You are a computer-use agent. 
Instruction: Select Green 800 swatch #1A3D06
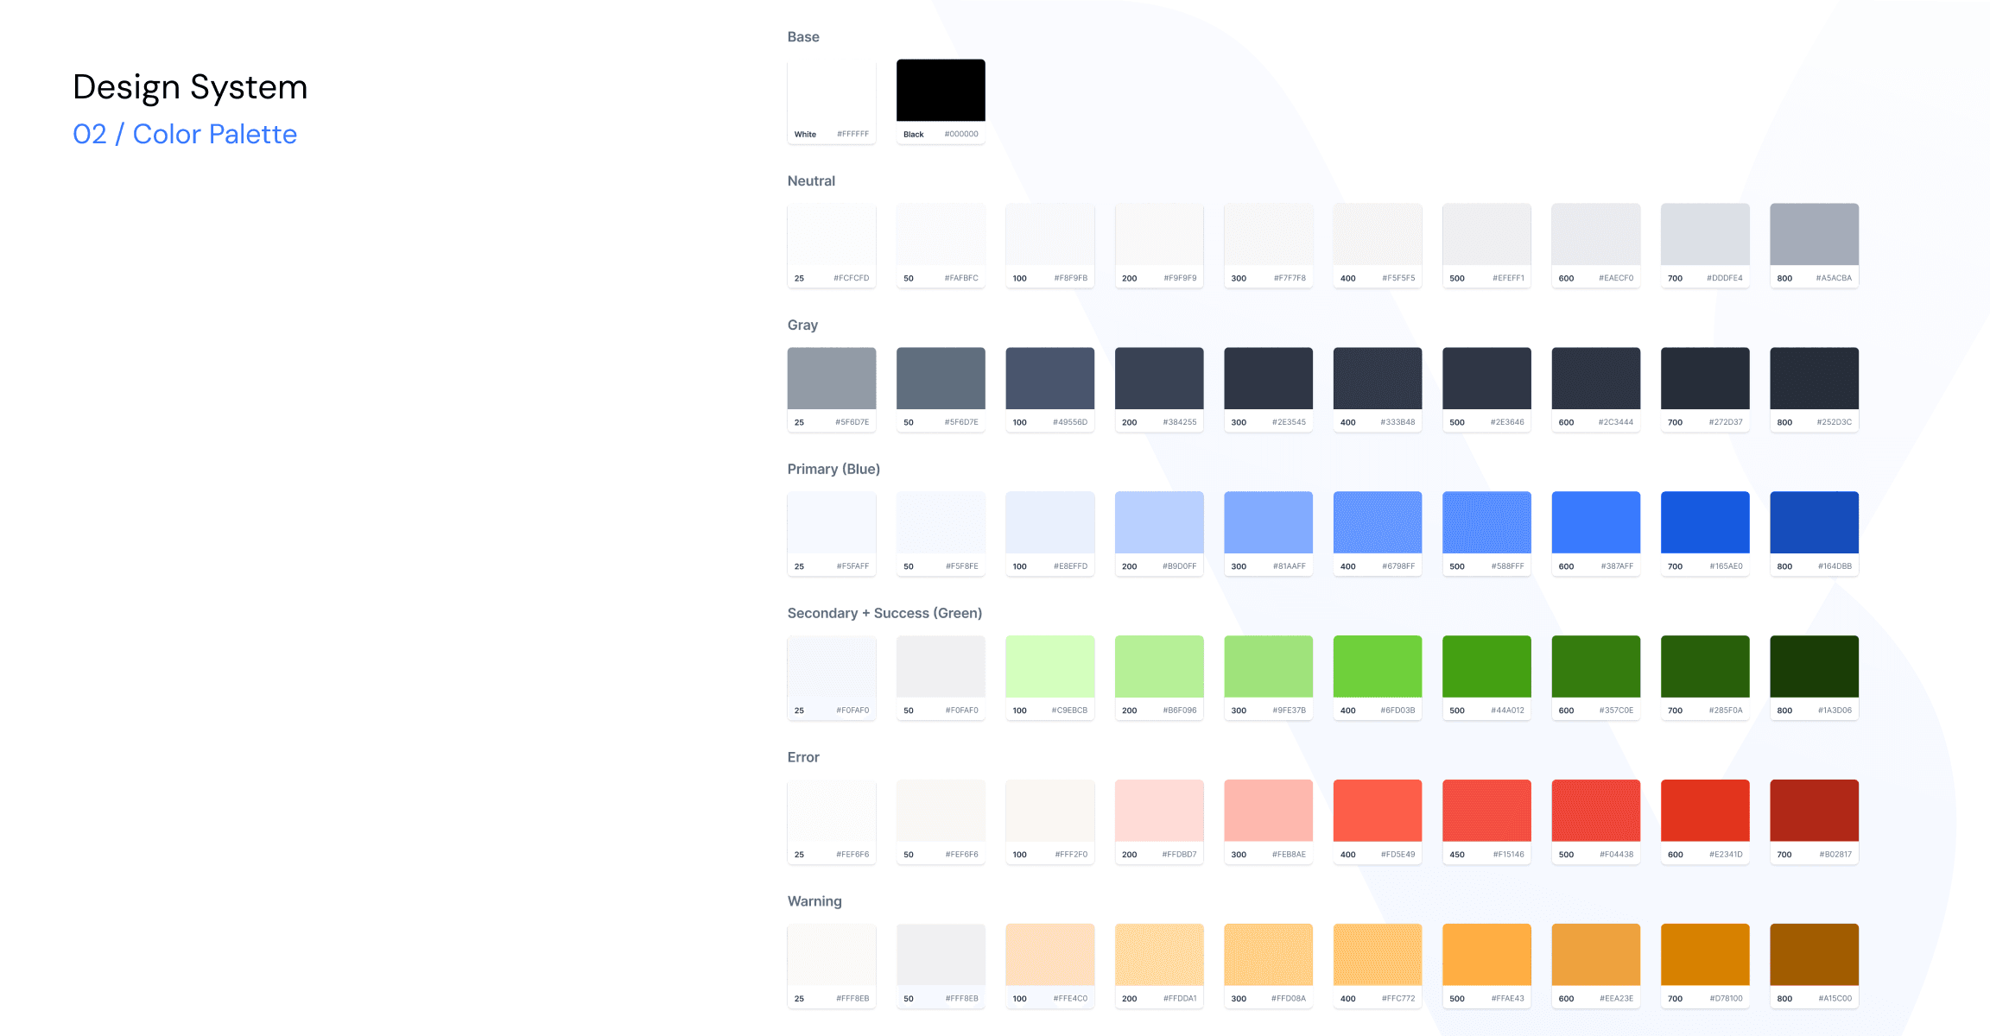1814,666
